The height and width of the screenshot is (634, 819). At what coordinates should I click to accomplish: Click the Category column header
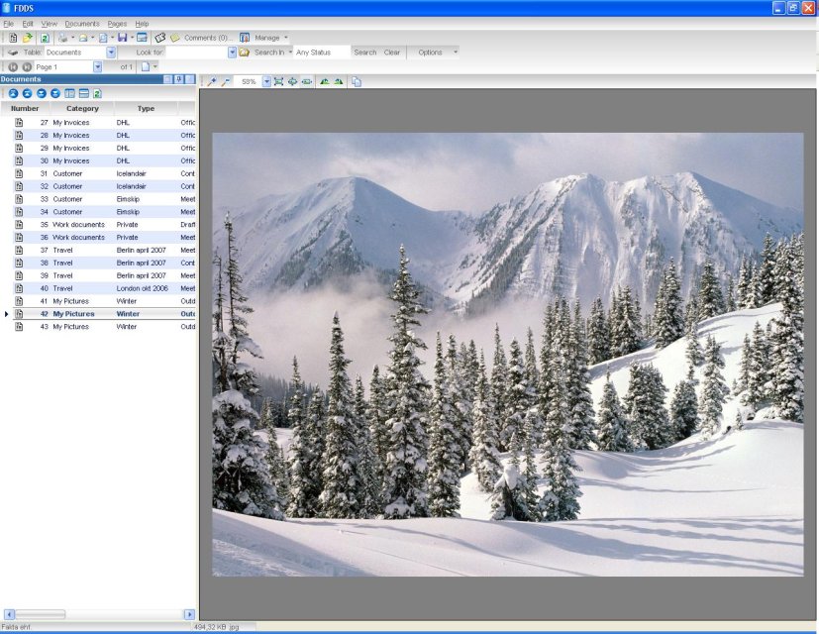coord(82,108)
